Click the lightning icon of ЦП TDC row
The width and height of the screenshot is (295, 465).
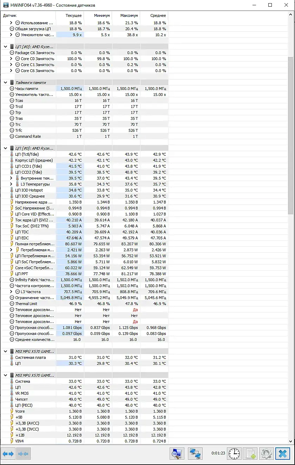click(12, 232)
